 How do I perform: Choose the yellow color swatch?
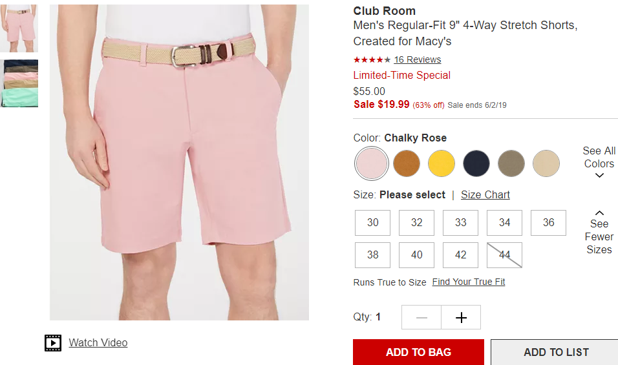pyautogui.click(x=442, y=163)
